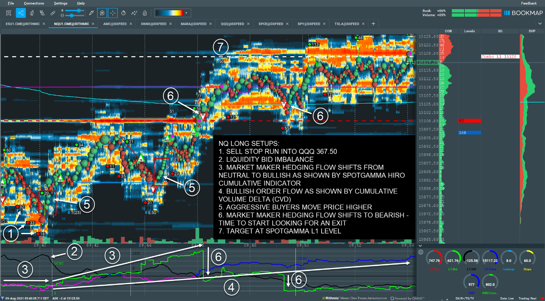Switch to the SPY@DXFEED tab
545x301 pixels.
click(x=309, y=24)
